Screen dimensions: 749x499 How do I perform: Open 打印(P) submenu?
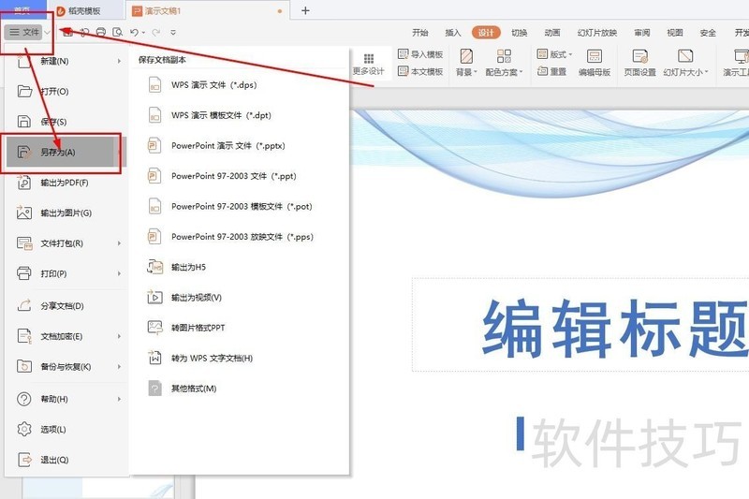pos(66,273)
